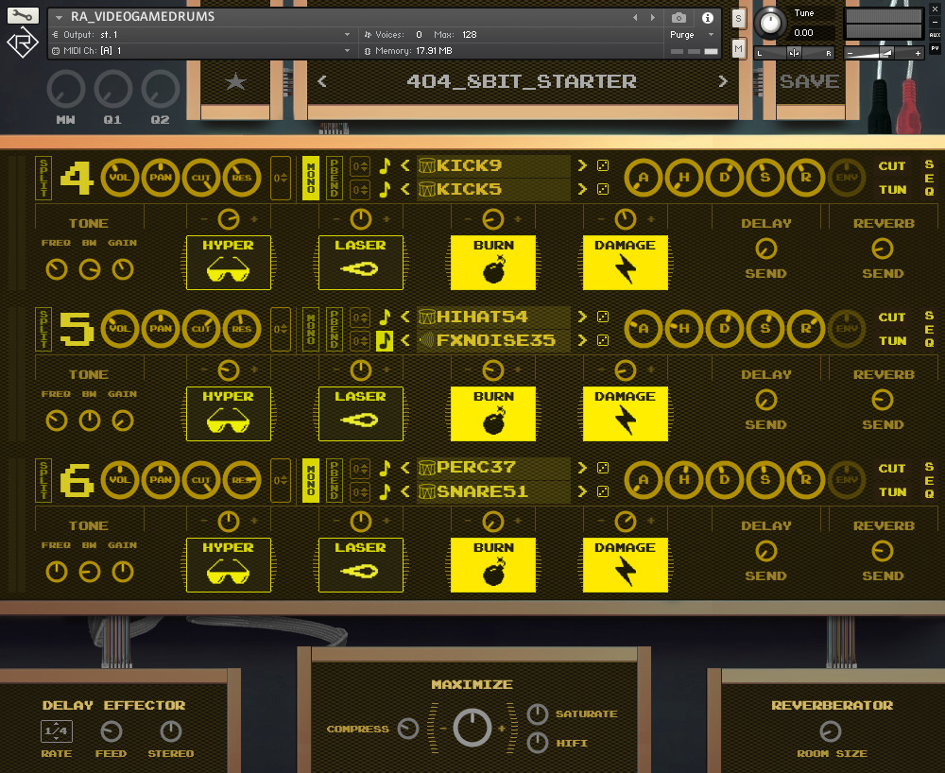945x773 pixels.
Task: Go to next sample after KICK9
Action: point(582,165)
